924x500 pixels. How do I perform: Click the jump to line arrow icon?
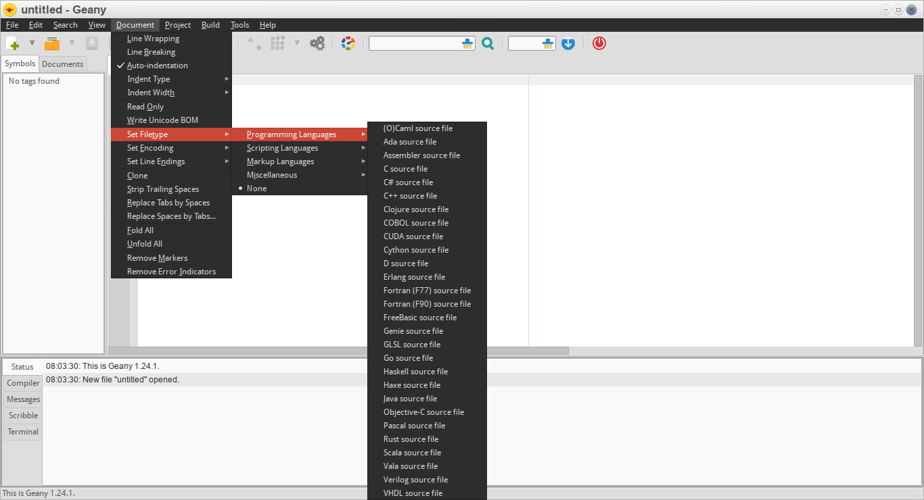pyautogui.click(x=568, y=43)
